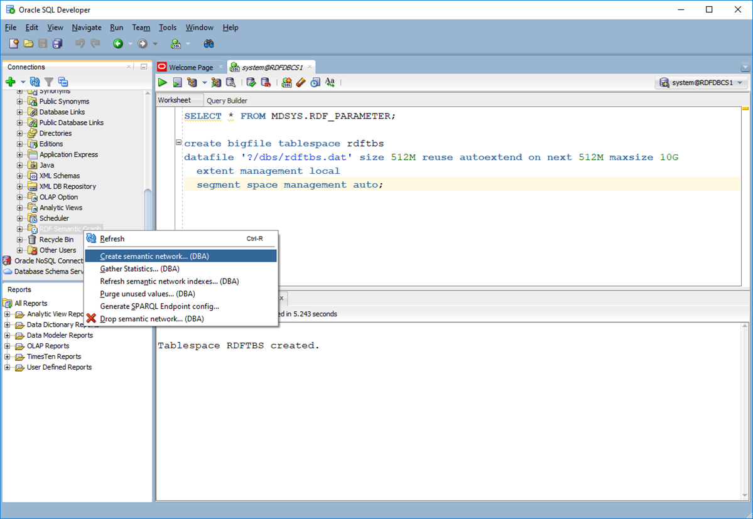Viewport: 753px width, 519px height.
Task: Apply filter in Connections panel
Action: 49,82
